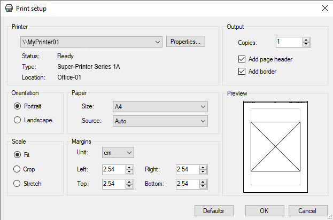Decrease the Copies count with down arrow
Viewport: 333px width, 220px height.
306,44
